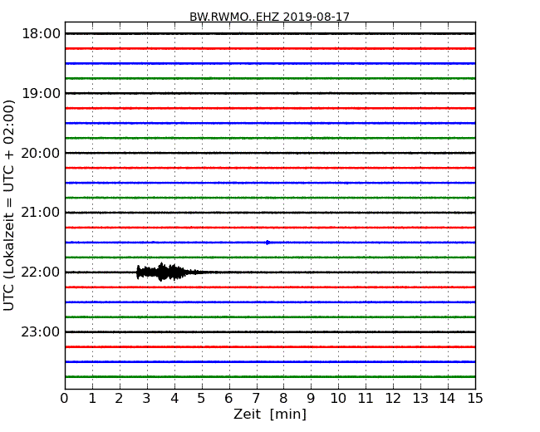Select the "23:00" time tick label
This screenshot has width=540, height=432.
pyautogui.click(x=41, y=331)
